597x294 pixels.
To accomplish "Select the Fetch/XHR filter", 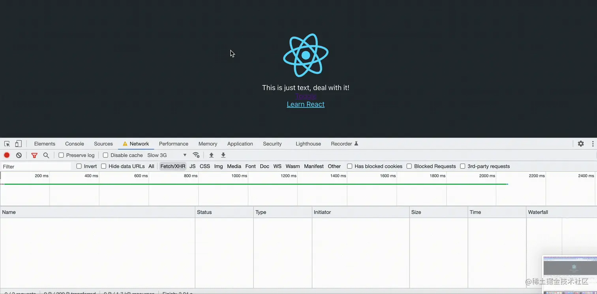I will point(173,166).
